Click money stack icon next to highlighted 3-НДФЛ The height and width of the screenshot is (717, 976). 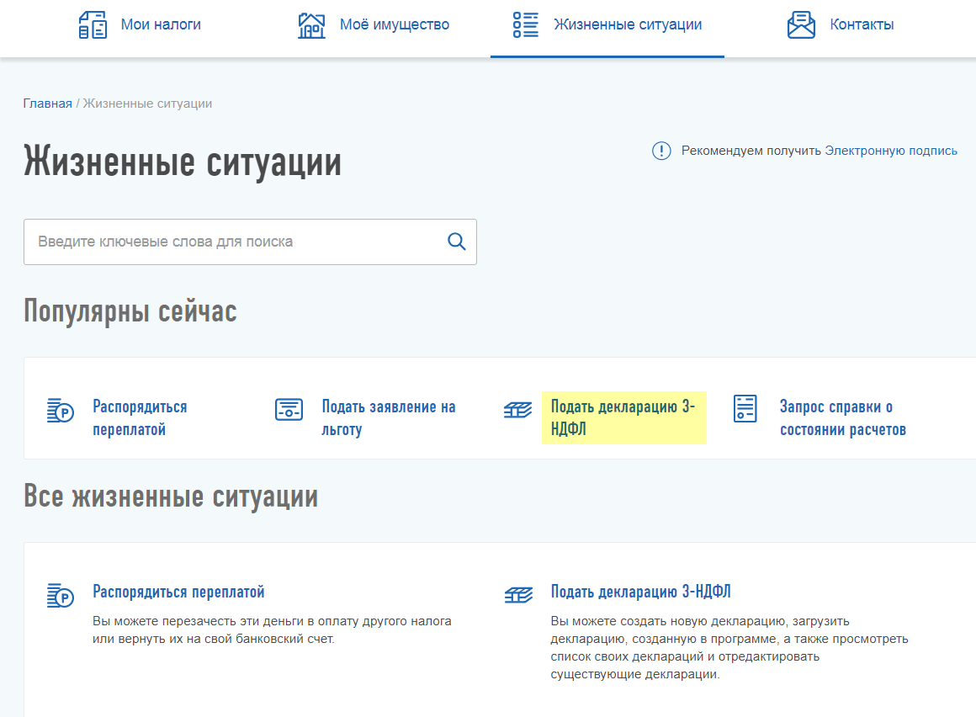pos(518,410)
